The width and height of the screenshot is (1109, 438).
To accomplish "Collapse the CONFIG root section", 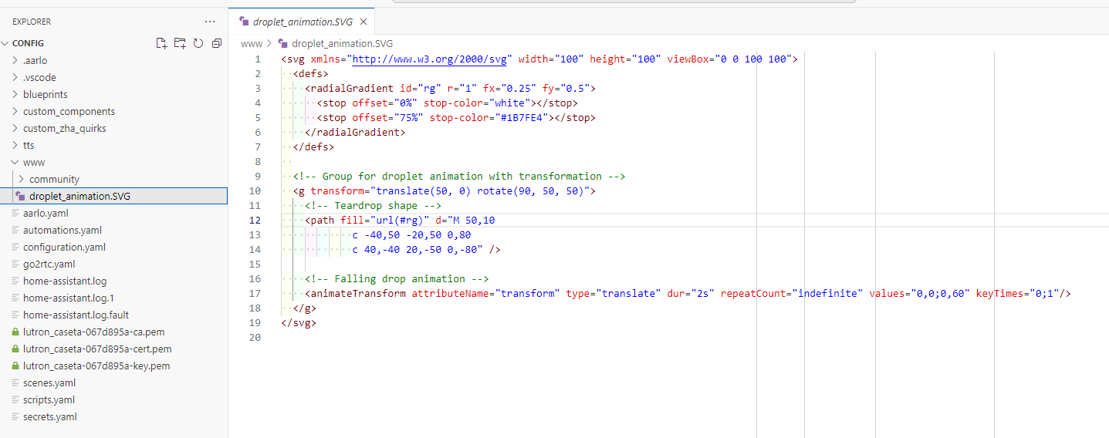I will click(x=6, y=43).
